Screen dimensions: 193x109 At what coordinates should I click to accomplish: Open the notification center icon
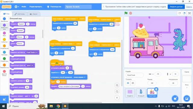point(188,106)
